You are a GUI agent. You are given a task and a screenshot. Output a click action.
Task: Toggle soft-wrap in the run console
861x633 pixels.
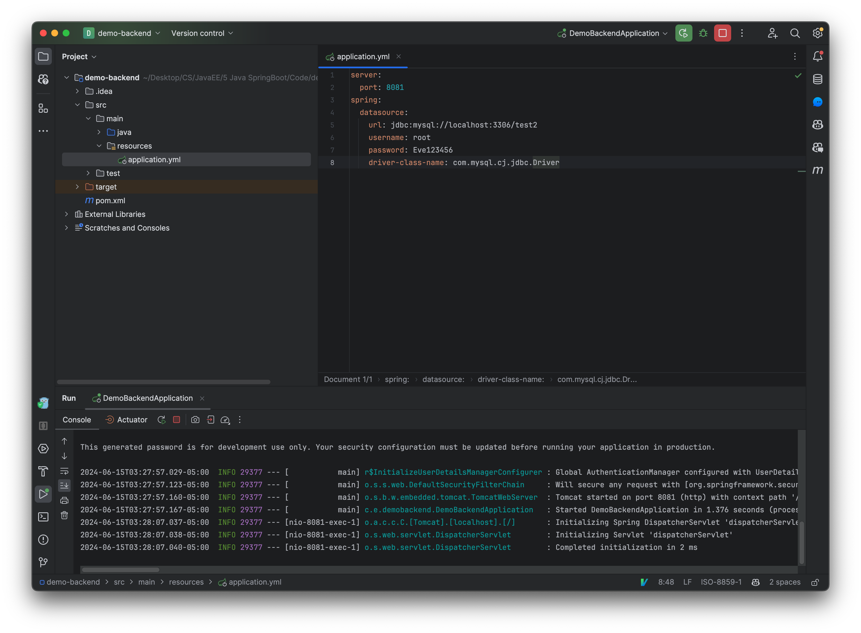click(64, 471)
